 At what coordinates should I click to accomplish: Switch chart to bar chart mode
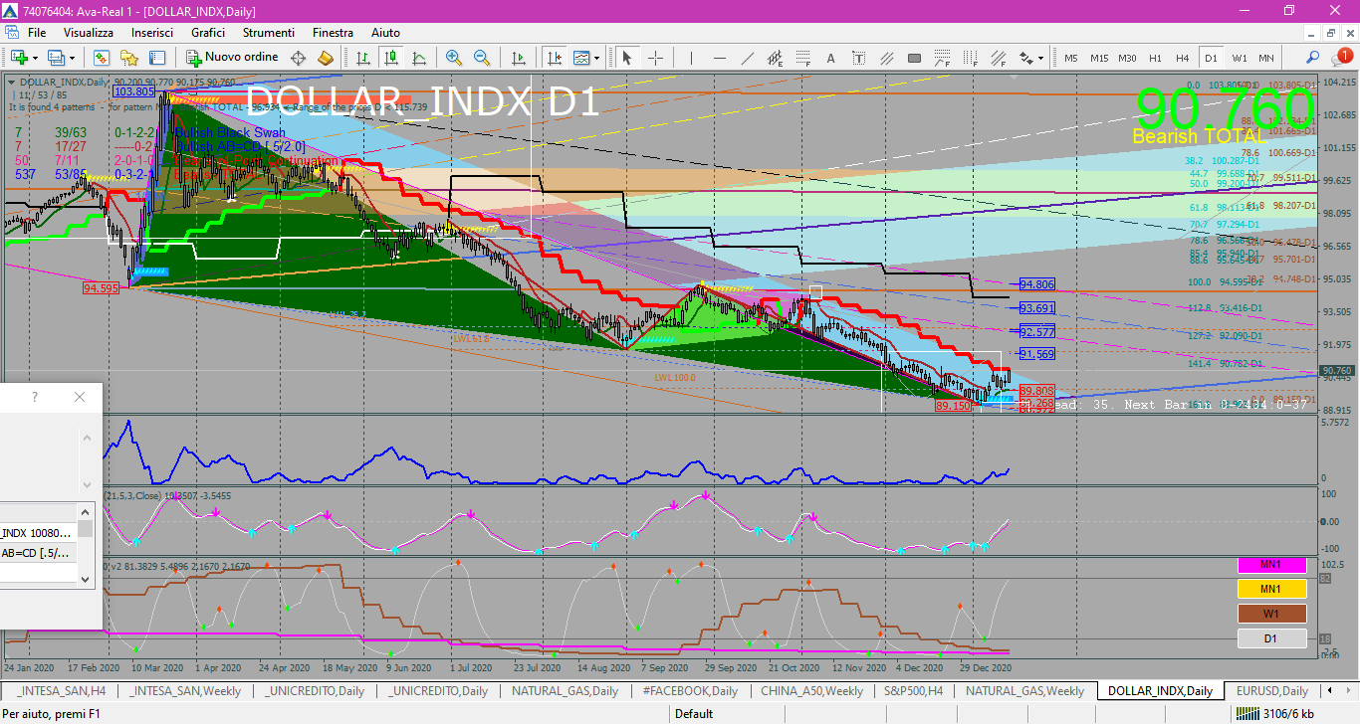point(362,58)
